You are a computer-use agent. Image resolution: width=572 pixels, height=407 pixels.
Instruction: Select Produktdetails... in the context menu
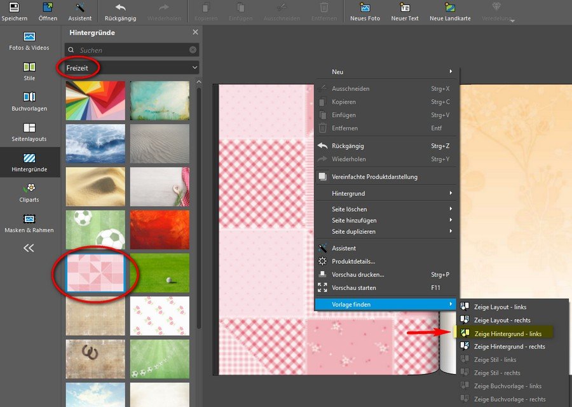coord(353,261)
